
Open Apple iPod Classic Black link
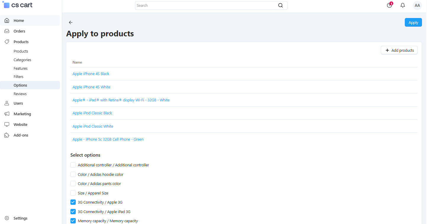point(92,113)
